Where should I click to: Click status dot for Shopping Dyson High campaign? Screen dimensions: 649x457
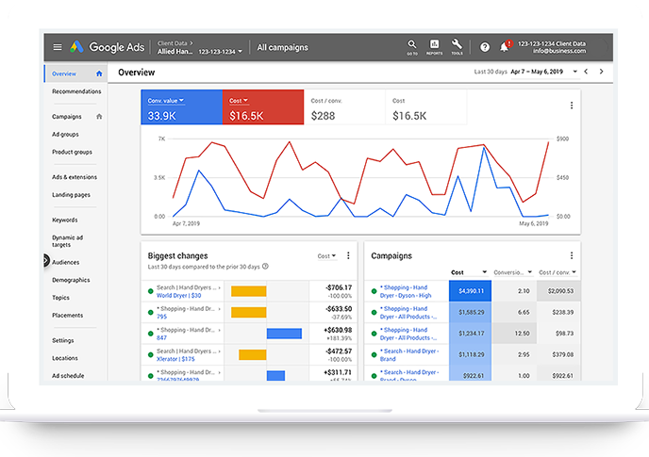pyautogui.click(x=374, y=291)
